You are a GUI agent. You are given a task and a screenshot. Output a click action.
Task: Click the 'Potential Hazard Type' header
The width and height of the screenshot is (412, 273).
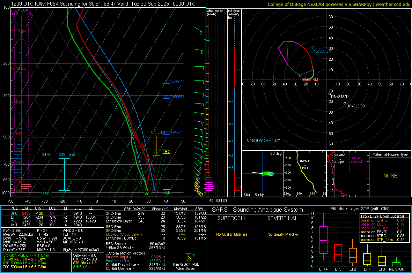(x=390, y=154)
